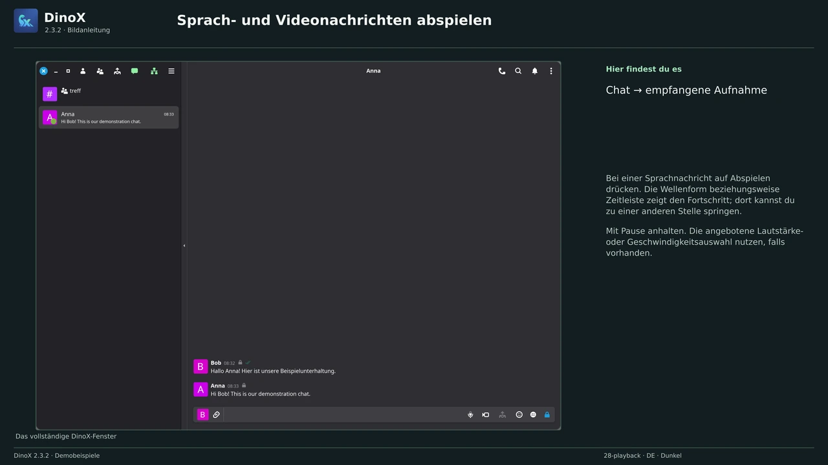Click Anna's avatar beside her message
Viewport: 828px width, 465px height.
click(x=201, y=389)
